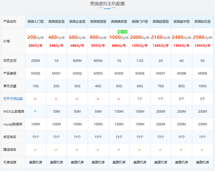
Task: Click green checkmark under 美国增强型 column
Action: [98, 150]
